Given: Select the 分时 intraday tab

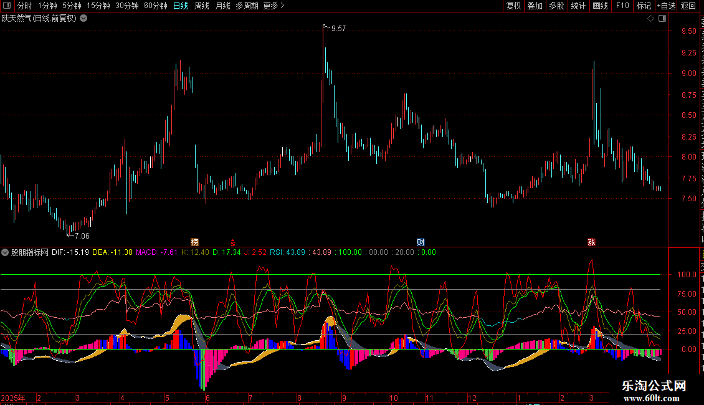Looking at the screenshot, I should coord(25,6).
